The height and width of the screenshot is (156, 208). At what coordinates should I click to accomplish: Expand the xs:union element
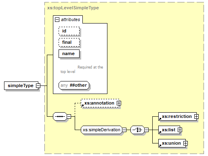[x=185, y=143]
